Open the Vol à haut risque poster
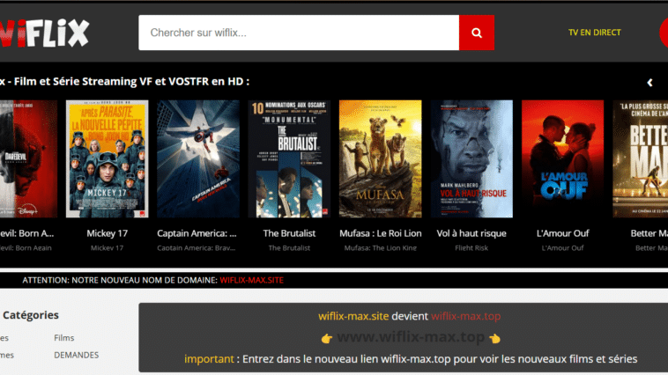This screenshot has width=668, height=375. pyautogui.click(x=471, y=158)
